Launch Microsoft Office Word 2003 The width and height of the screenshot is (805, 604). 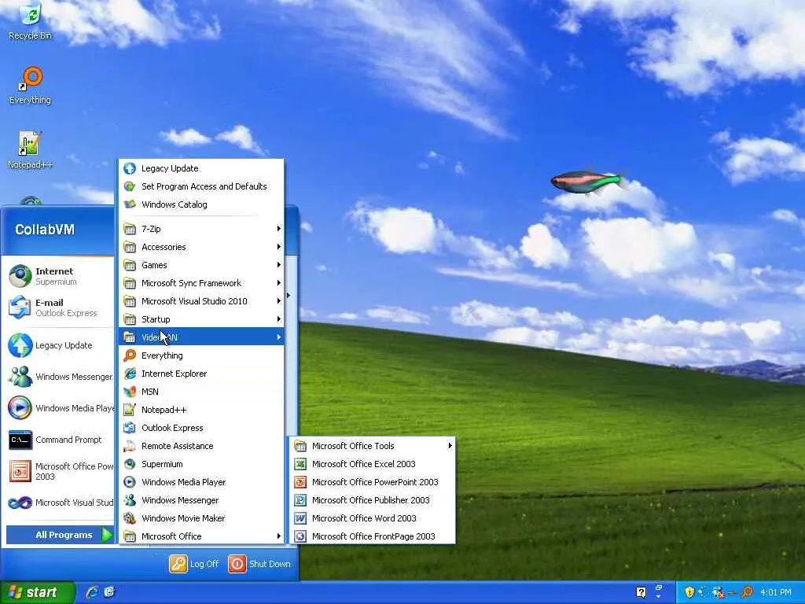[372, 518]
